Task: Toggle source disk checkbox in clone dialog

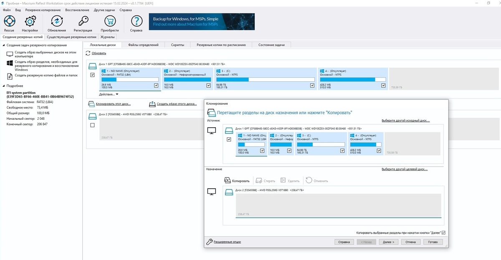Action: [229, 139]
